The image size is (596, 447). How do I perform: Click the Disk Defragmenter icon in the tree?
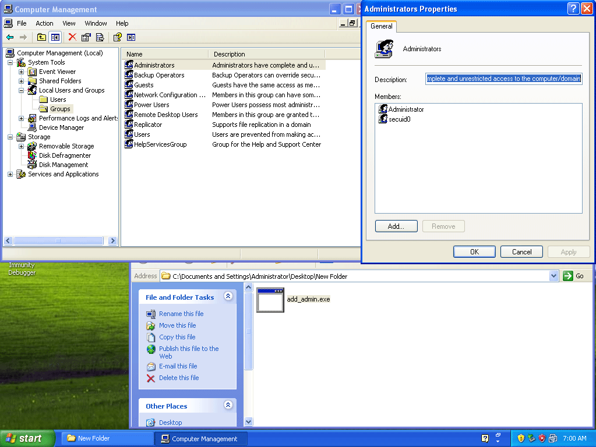[x=32, y=155]
